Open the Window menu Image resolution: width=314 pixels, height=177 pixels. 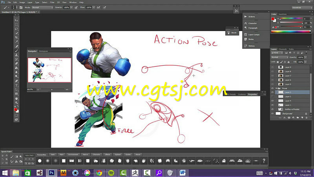(73, 2)
